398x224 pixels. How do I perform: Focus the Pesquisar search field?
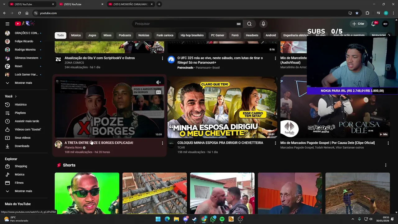(x=185, y=24)
